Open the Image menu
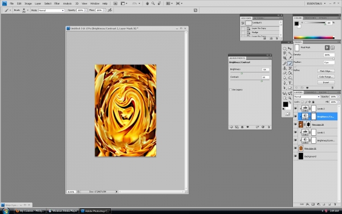 point(28,3)
